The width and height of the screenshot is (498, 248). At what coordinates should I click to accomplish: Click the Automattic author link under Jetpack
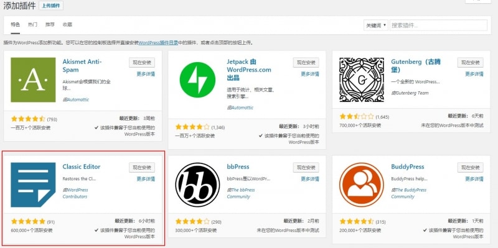[x=242, y=108]
